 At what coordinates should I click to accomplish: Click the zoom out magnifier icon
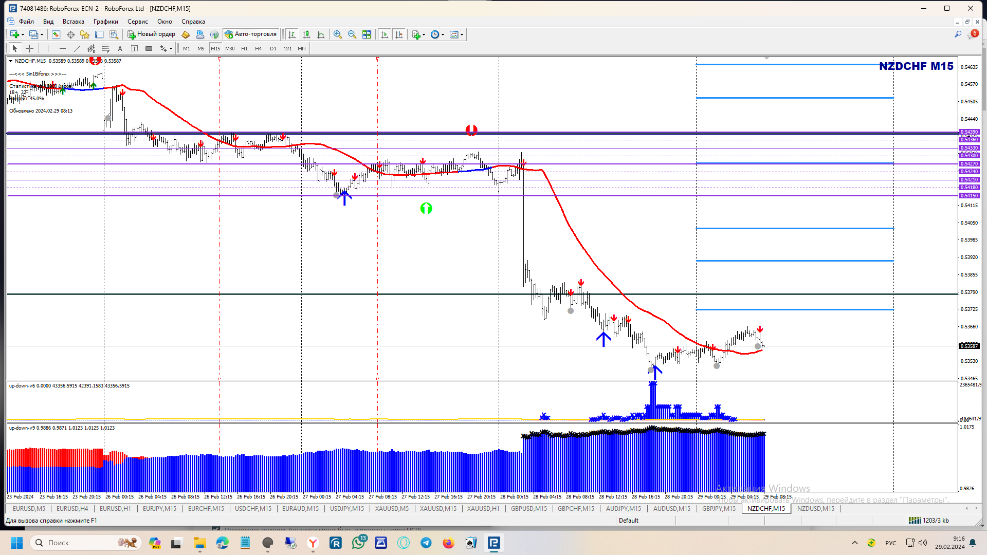click(x=352, y=34)
